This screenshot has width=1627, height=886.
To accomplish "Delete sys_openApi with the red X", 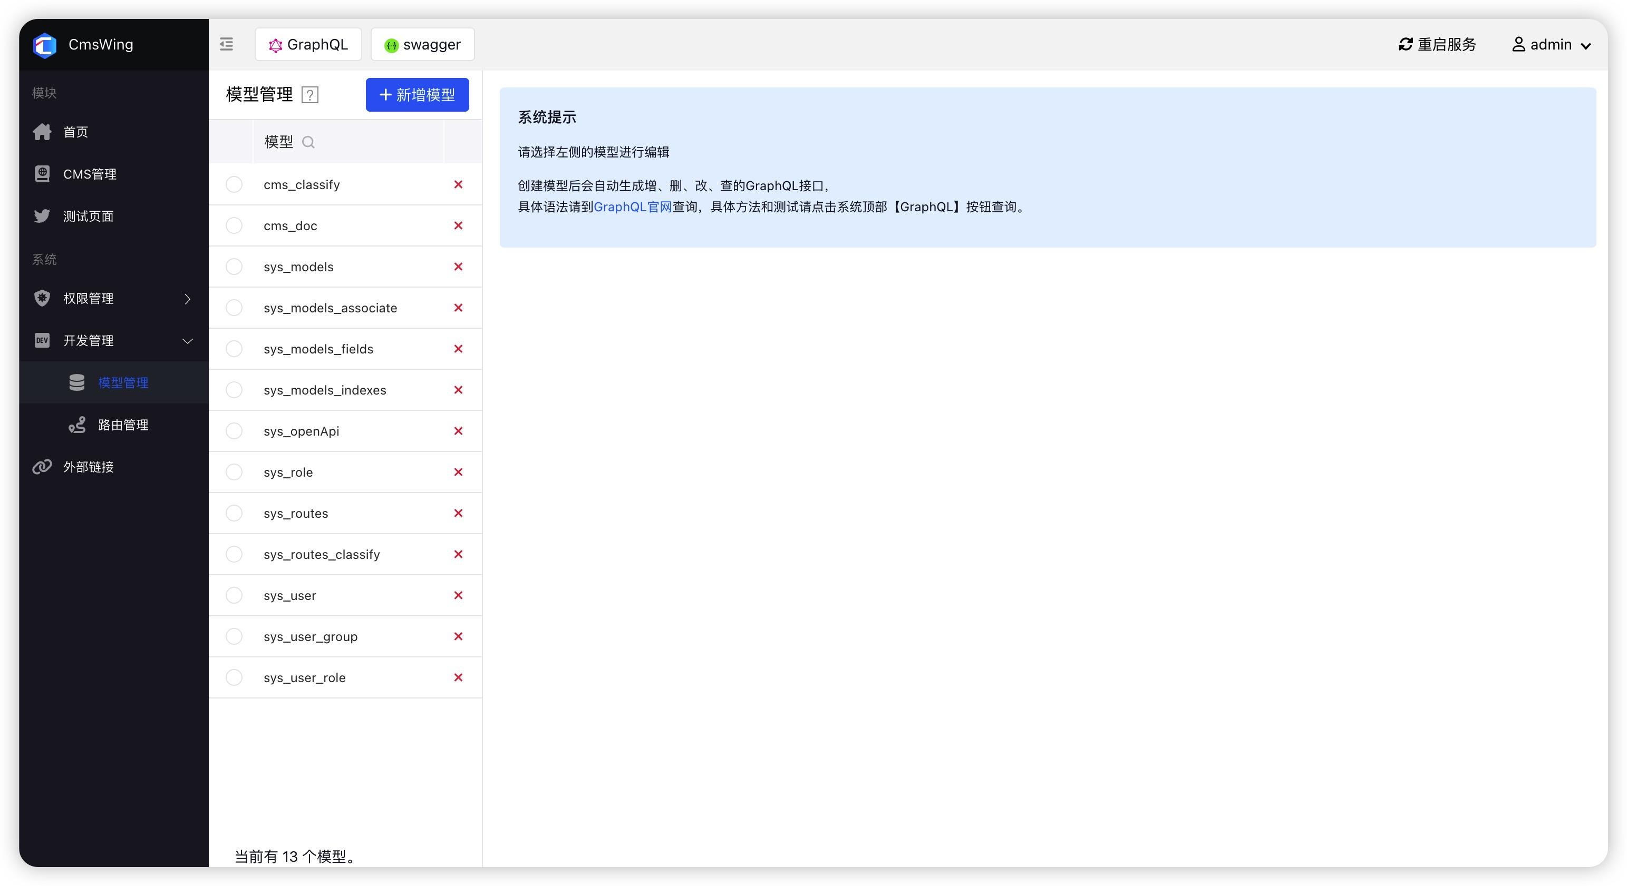I will [x=459, y=431].
